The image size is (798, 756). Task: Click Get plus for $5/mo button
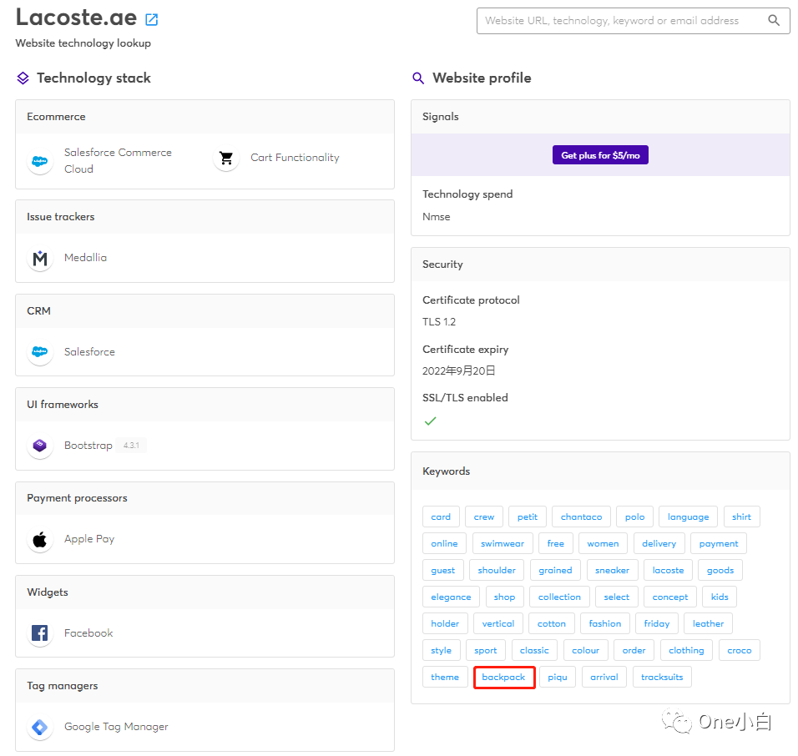coord(600,155)
